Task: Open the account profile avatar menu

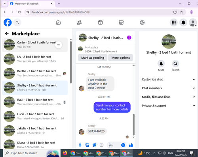Action: (193, 22)
